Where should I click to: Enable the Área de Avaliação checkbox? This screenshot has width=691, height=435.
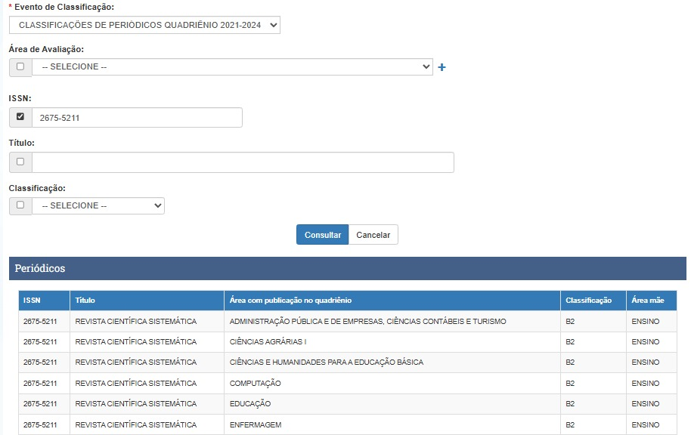click(20, 66)
